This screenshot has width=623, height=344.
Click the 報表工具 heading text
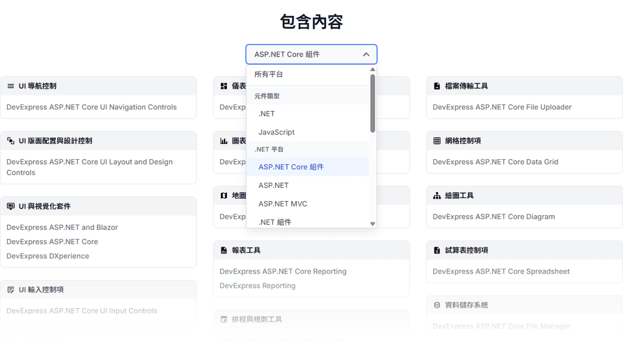[246, 250]
